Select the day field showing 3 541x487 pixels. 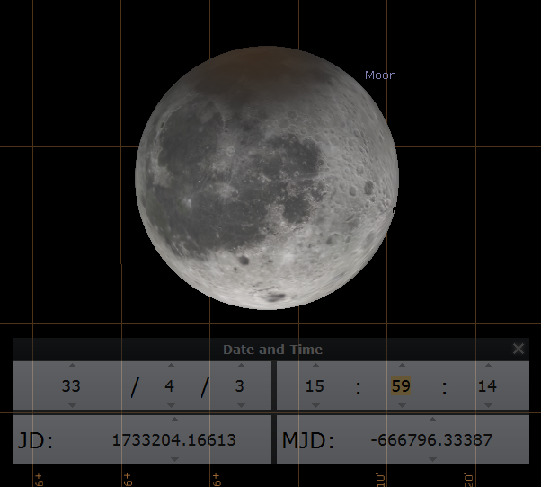(240, 385)
